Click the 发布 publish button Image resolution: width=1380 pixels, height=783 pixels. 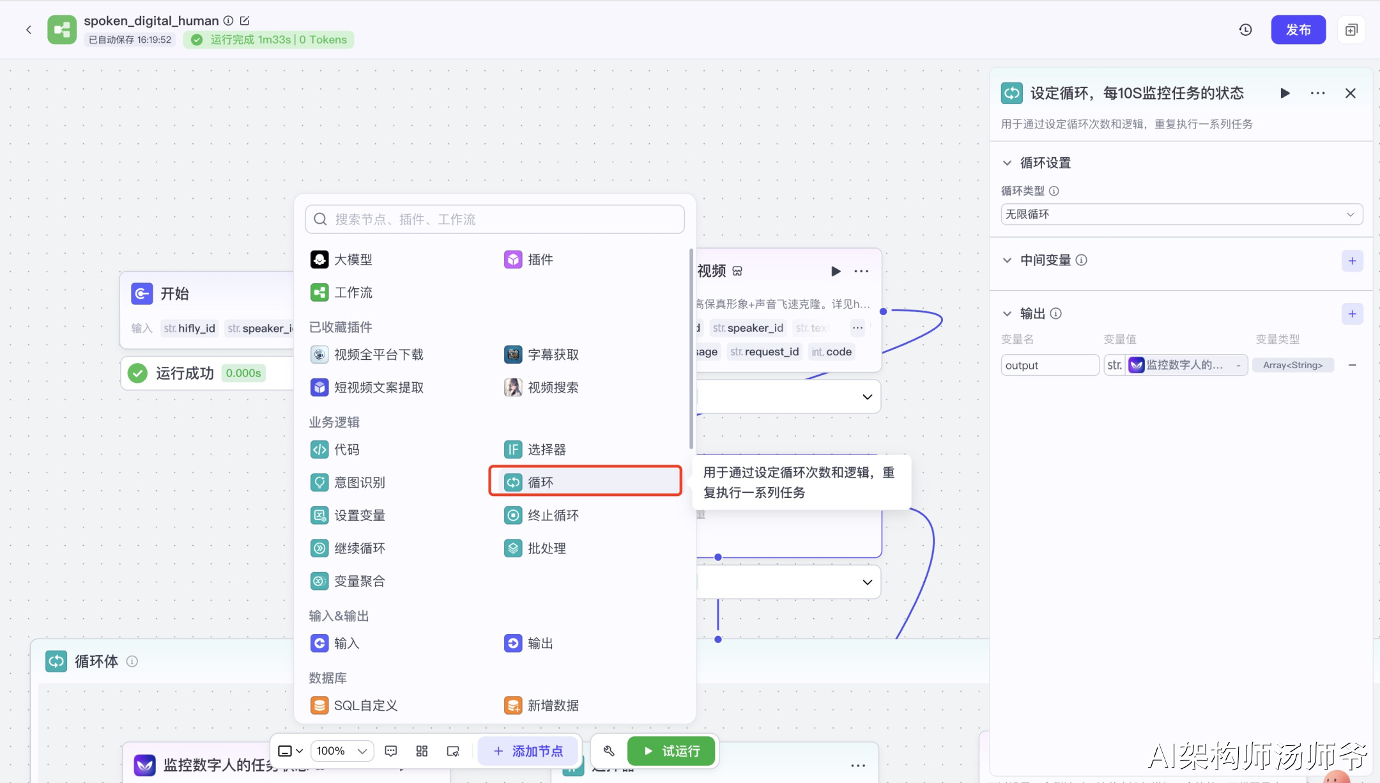pos(1298,29)
